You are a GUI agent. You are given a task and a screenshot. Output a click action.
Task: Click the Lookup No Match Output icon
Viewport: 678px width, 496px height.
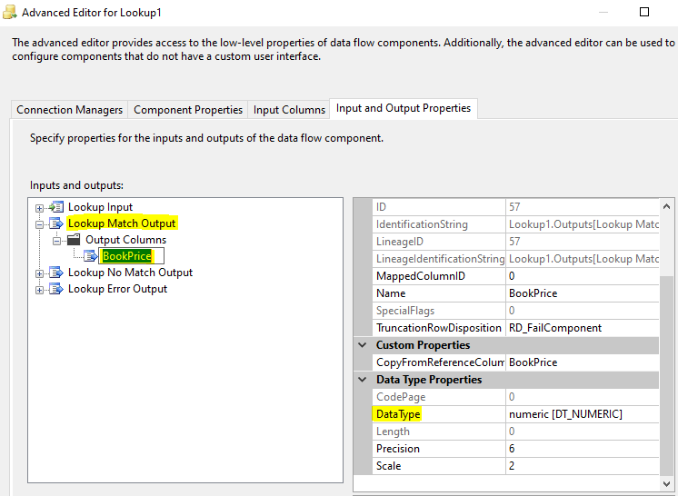click(56, 273)
